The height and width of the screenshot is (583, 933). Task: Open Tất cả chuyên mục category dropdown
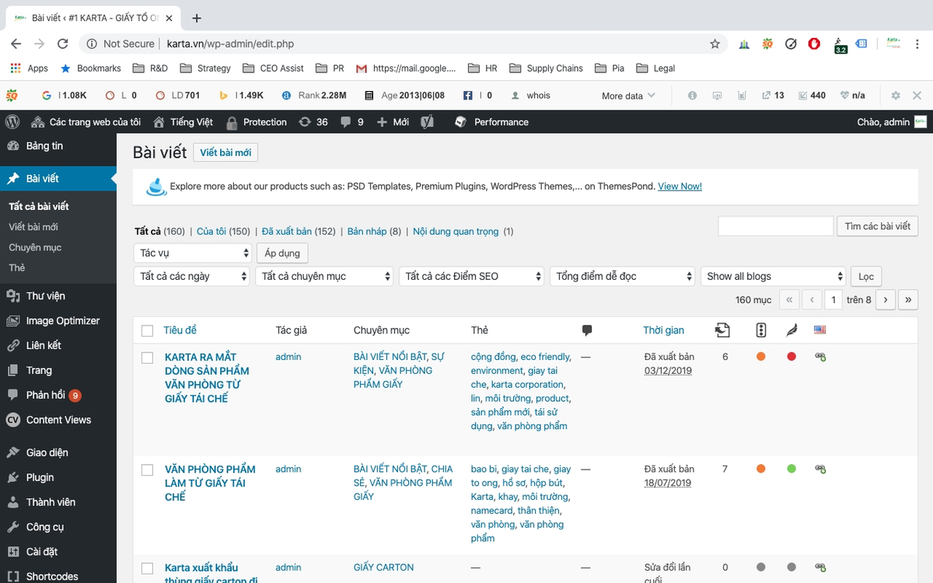pyautogui.click(x=324, y=276)
